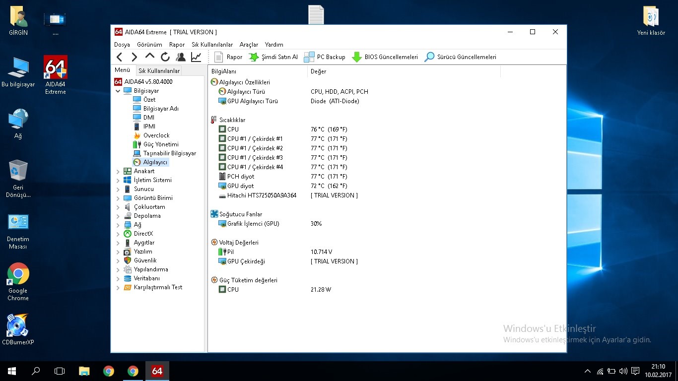
Task: Select Taşınabilir Bilgisayar in the tree
Action: point(165,153)
